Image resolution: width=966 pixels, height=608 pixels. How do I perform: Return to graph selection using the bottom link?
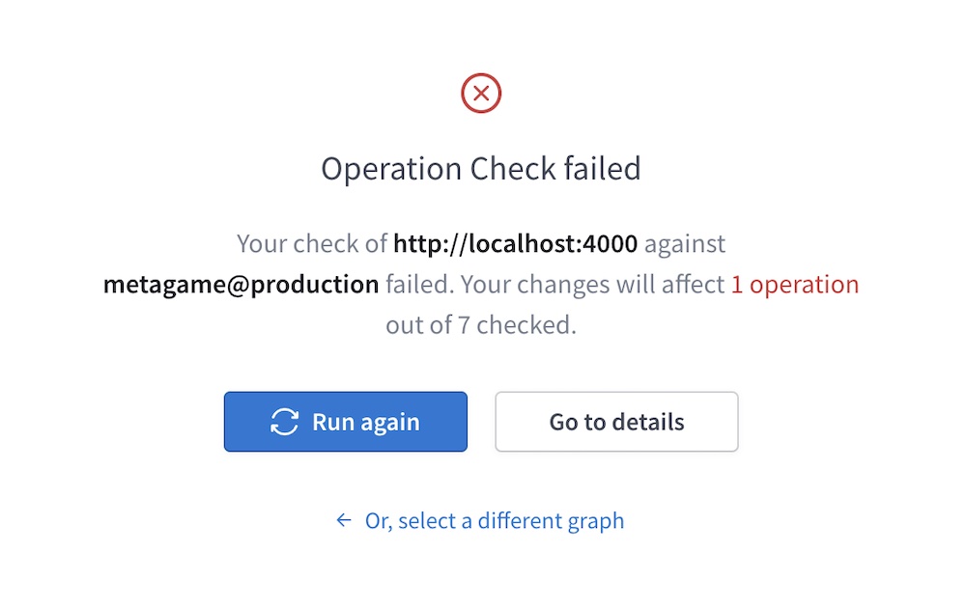[496, 520]
